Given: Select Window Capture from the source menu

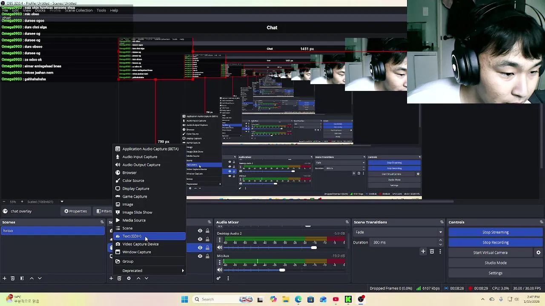Looking at the screenshot, I should coord(149,252).
